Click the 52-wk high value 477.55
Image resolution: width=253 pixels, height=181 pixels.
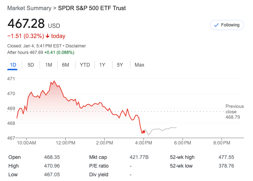pos(227,157)
